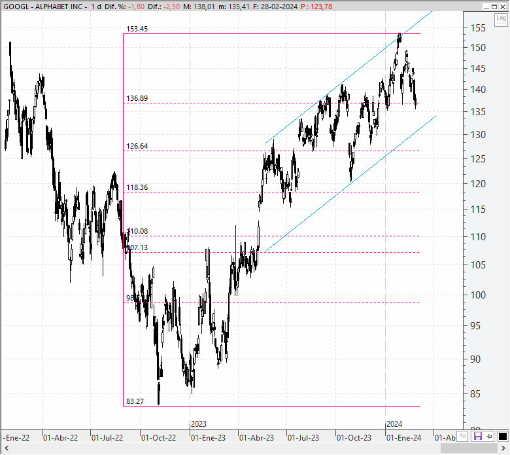Click the 153.45 Fibonacci level label
The width and height of the screenshot is (510, 455).
137,29
